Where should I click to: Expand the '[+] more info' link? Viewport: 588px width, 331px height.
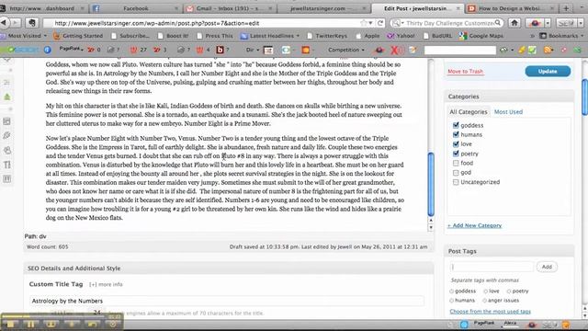click(x=106, y=284)
